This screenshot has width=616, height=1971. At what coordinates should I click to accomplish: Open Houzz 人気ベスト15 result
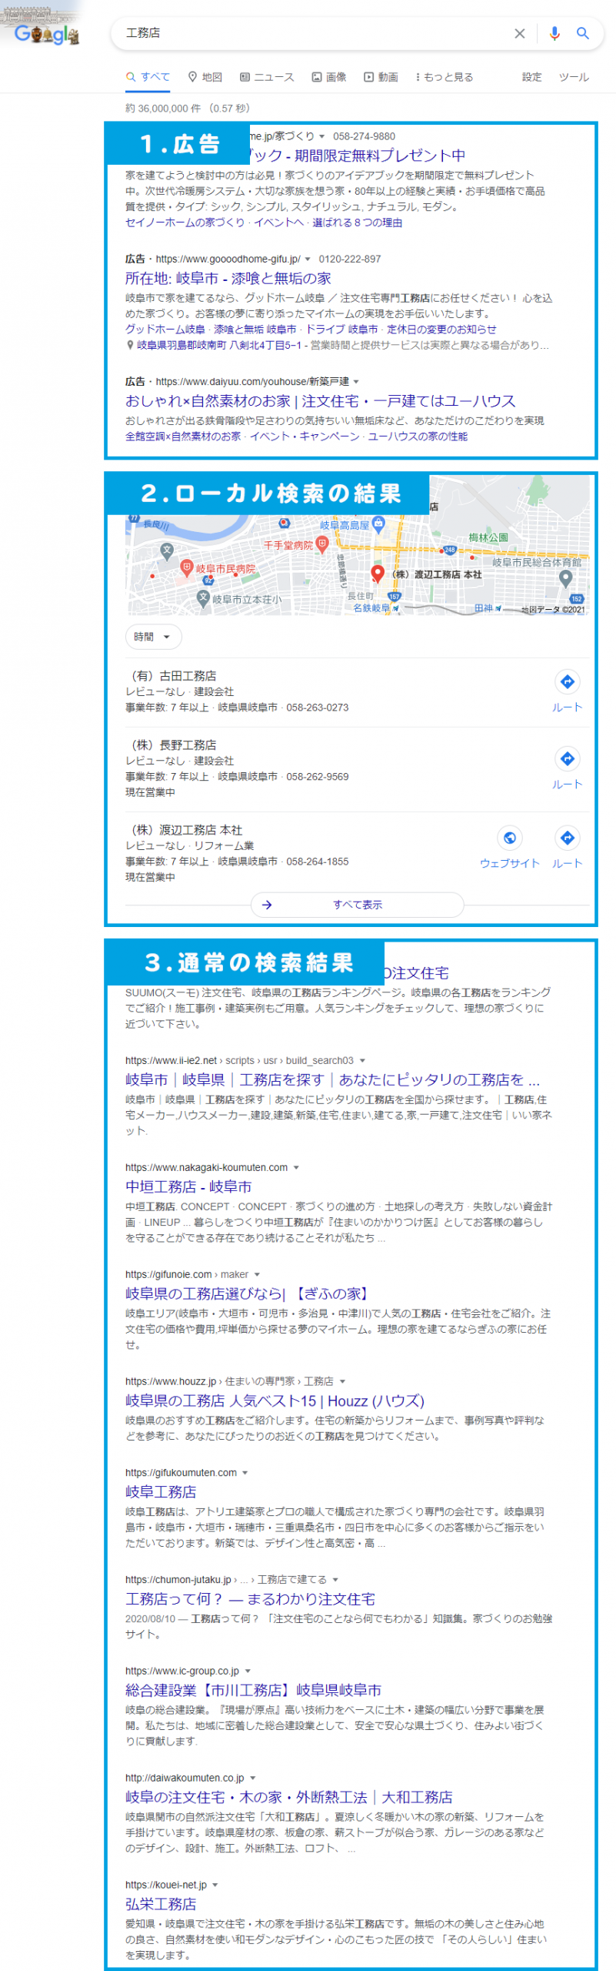[275, 1401]
